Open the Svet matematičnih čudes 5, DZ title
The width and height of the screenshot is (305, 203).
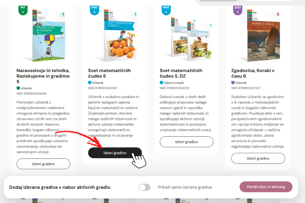click(x=181, y=73)
